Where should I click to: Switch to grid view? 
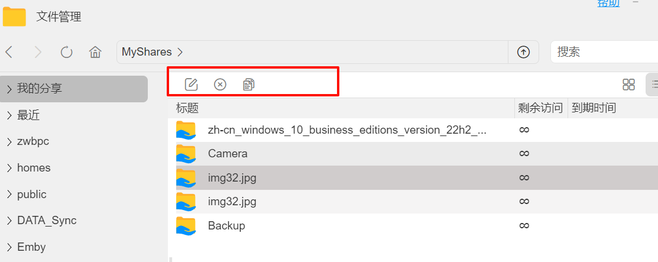(628, 85)
